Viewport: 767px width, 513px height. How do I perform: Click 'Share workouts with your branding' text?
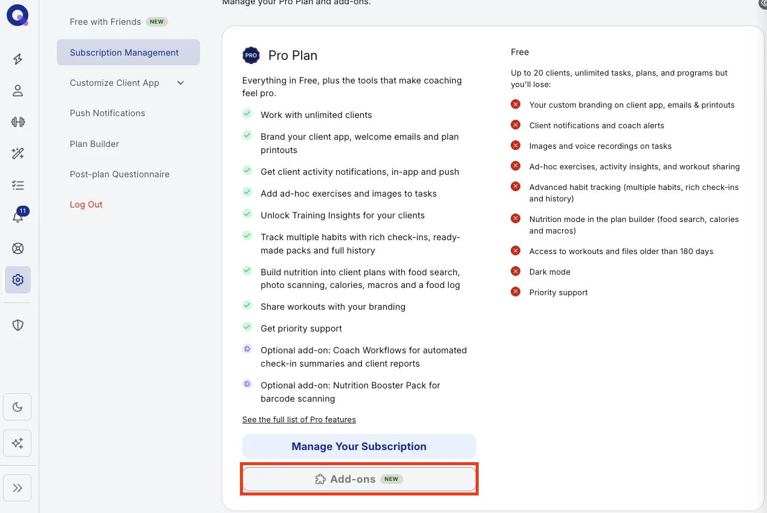click(x=333, y=307)
